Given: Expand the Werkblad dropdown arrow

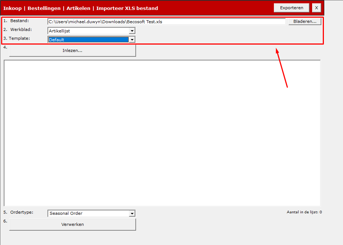Looking at the screenshot, I should (x=132, y=31).
